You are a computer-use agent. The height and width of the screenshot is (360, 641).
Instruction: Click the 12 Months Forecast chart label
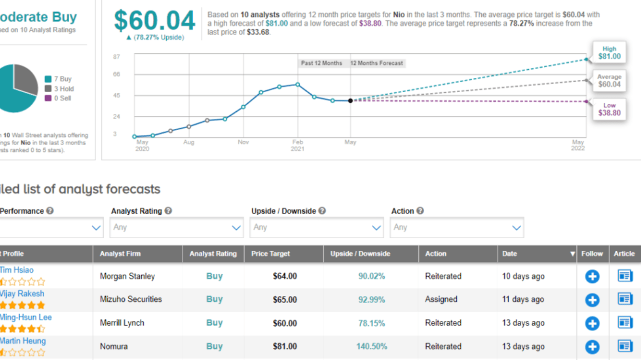pos(377,63)
